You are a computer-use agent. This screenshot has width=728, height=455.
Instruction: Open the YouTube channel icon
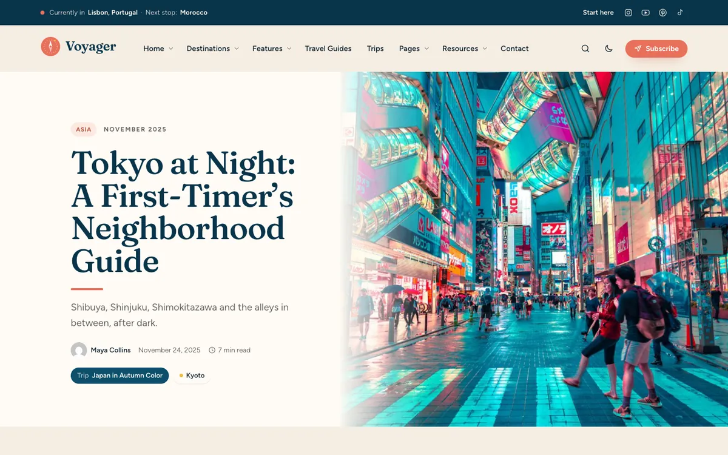coord(645,13)
